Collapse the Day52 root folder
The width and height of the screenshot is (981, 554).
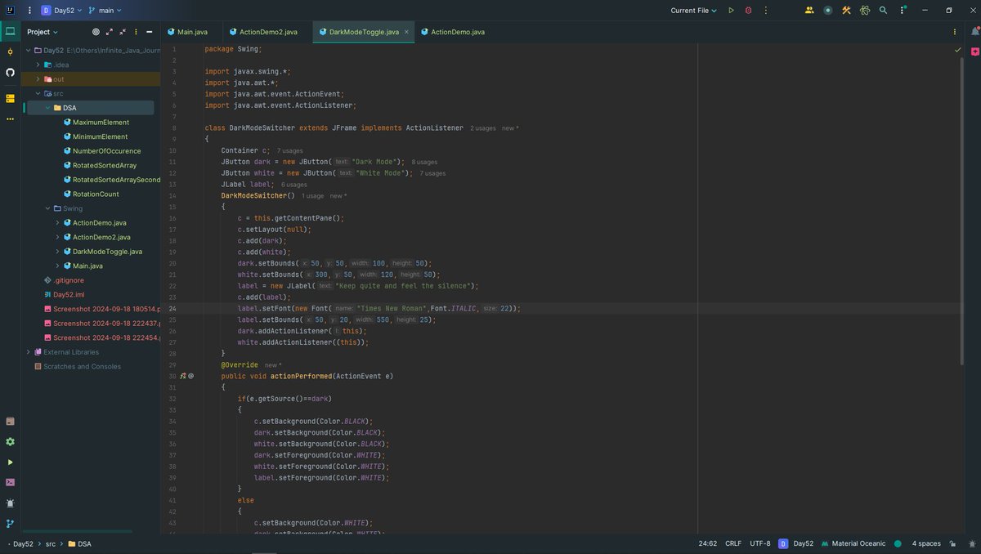[x=28, y=51]
